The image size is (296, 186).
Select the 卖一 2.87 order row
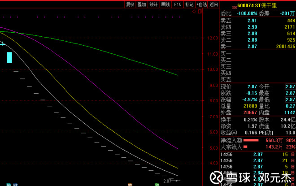point(258,46)
